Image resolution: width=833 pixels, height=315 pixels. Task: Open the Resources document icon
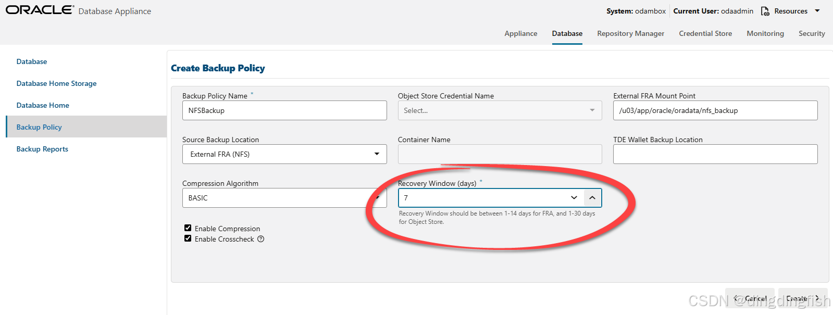tap(765, 11)
